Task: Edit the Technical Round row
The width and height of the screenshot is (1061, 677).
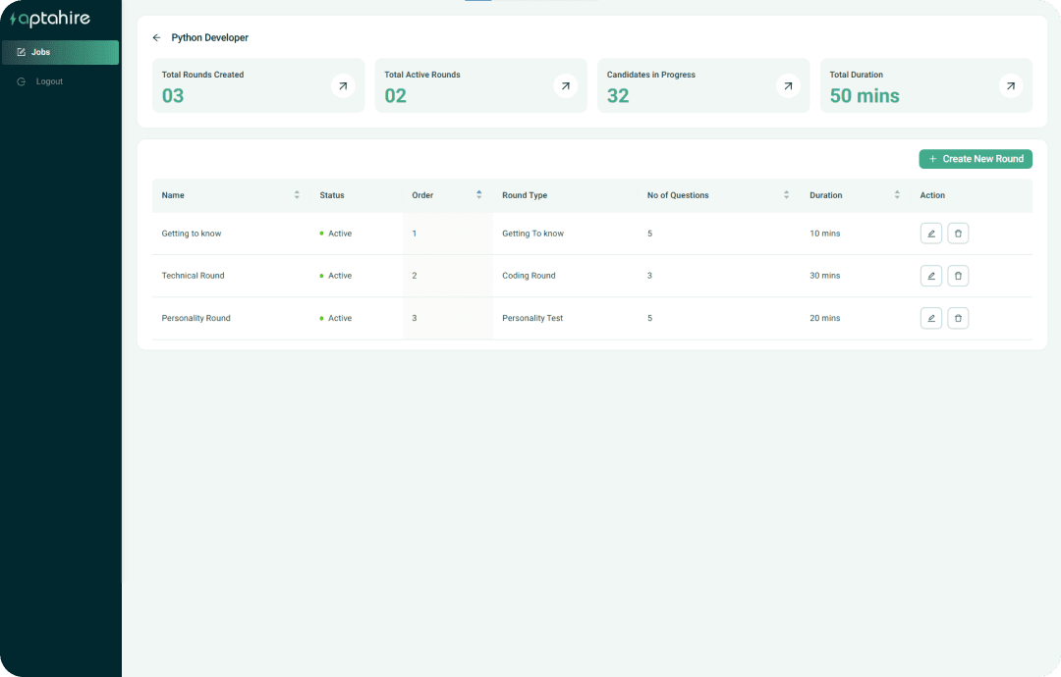Action: 930,276
